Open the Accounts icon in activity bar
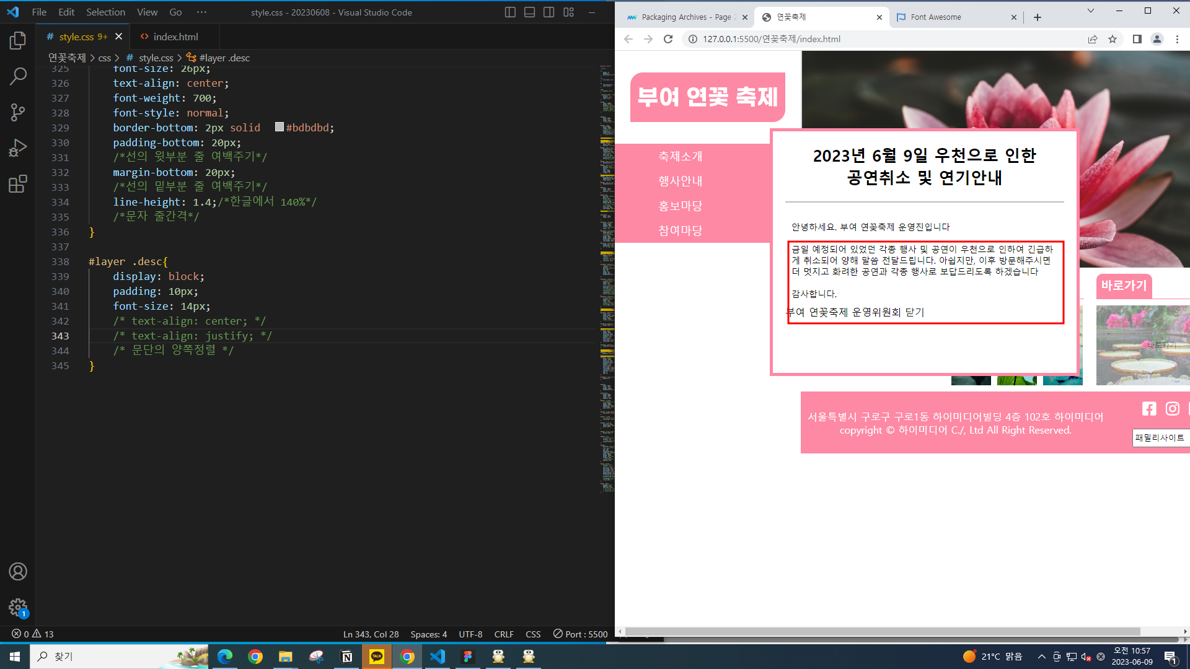 [18, 571]
